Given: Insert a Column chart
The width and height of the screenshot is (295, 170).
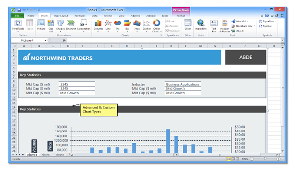Looking at the screenshot, I should [98, 25].
